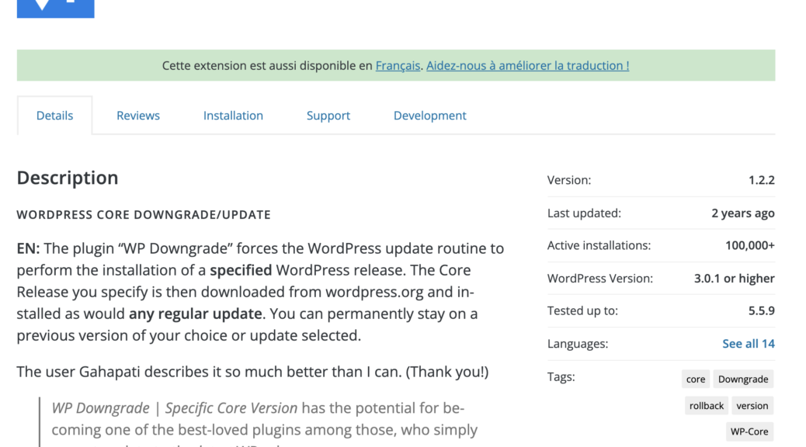Click the blue WP Downgrade plugin icon

coord(55,9)
